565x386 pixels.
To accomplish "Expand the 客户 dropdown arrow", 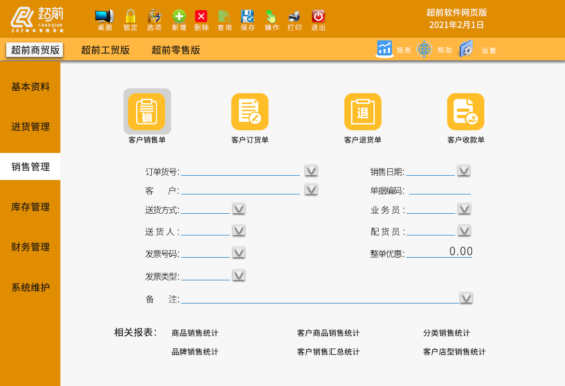I will (311, 189).
